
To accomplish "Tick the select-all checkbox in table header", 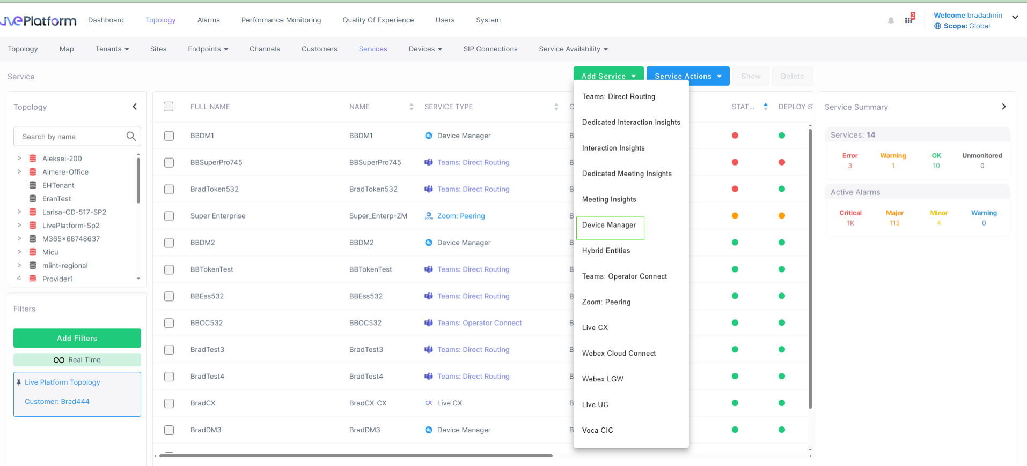I will click(x=168, y=107).
